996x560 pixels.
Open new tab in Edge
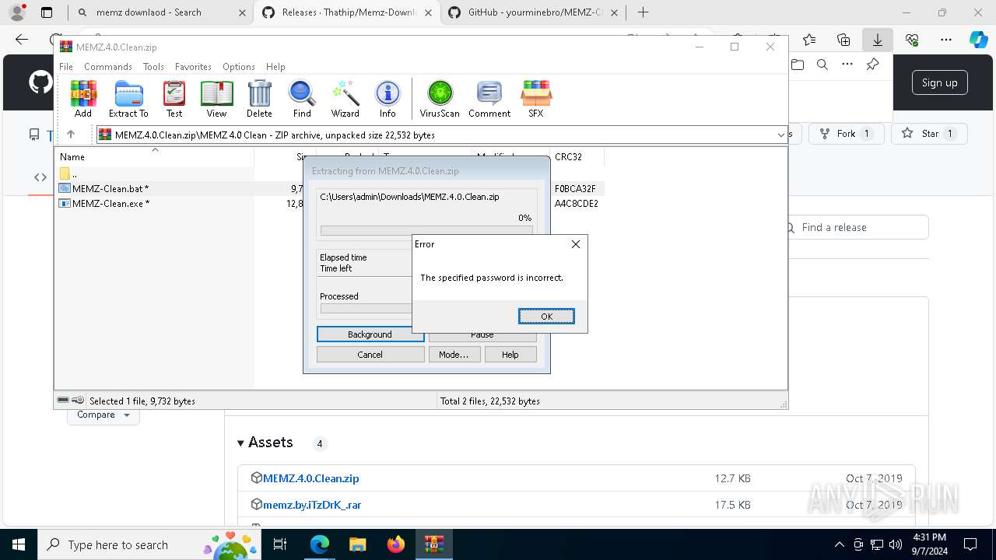point(643,12)
